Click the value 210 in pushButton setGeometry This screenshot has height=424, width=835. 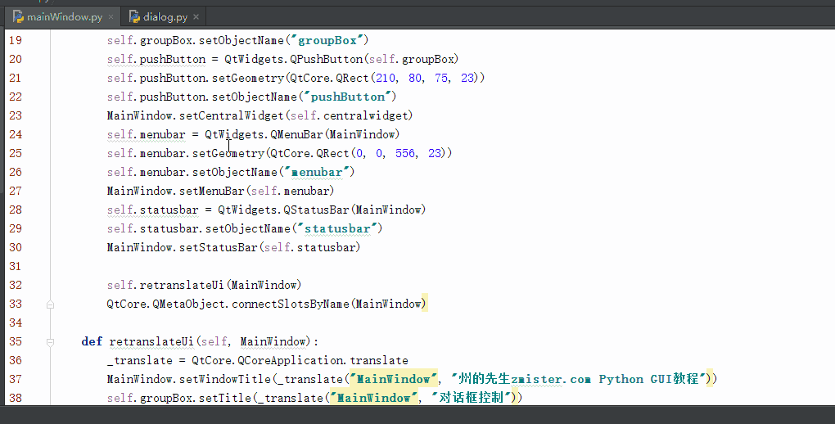tap(386, 78)
